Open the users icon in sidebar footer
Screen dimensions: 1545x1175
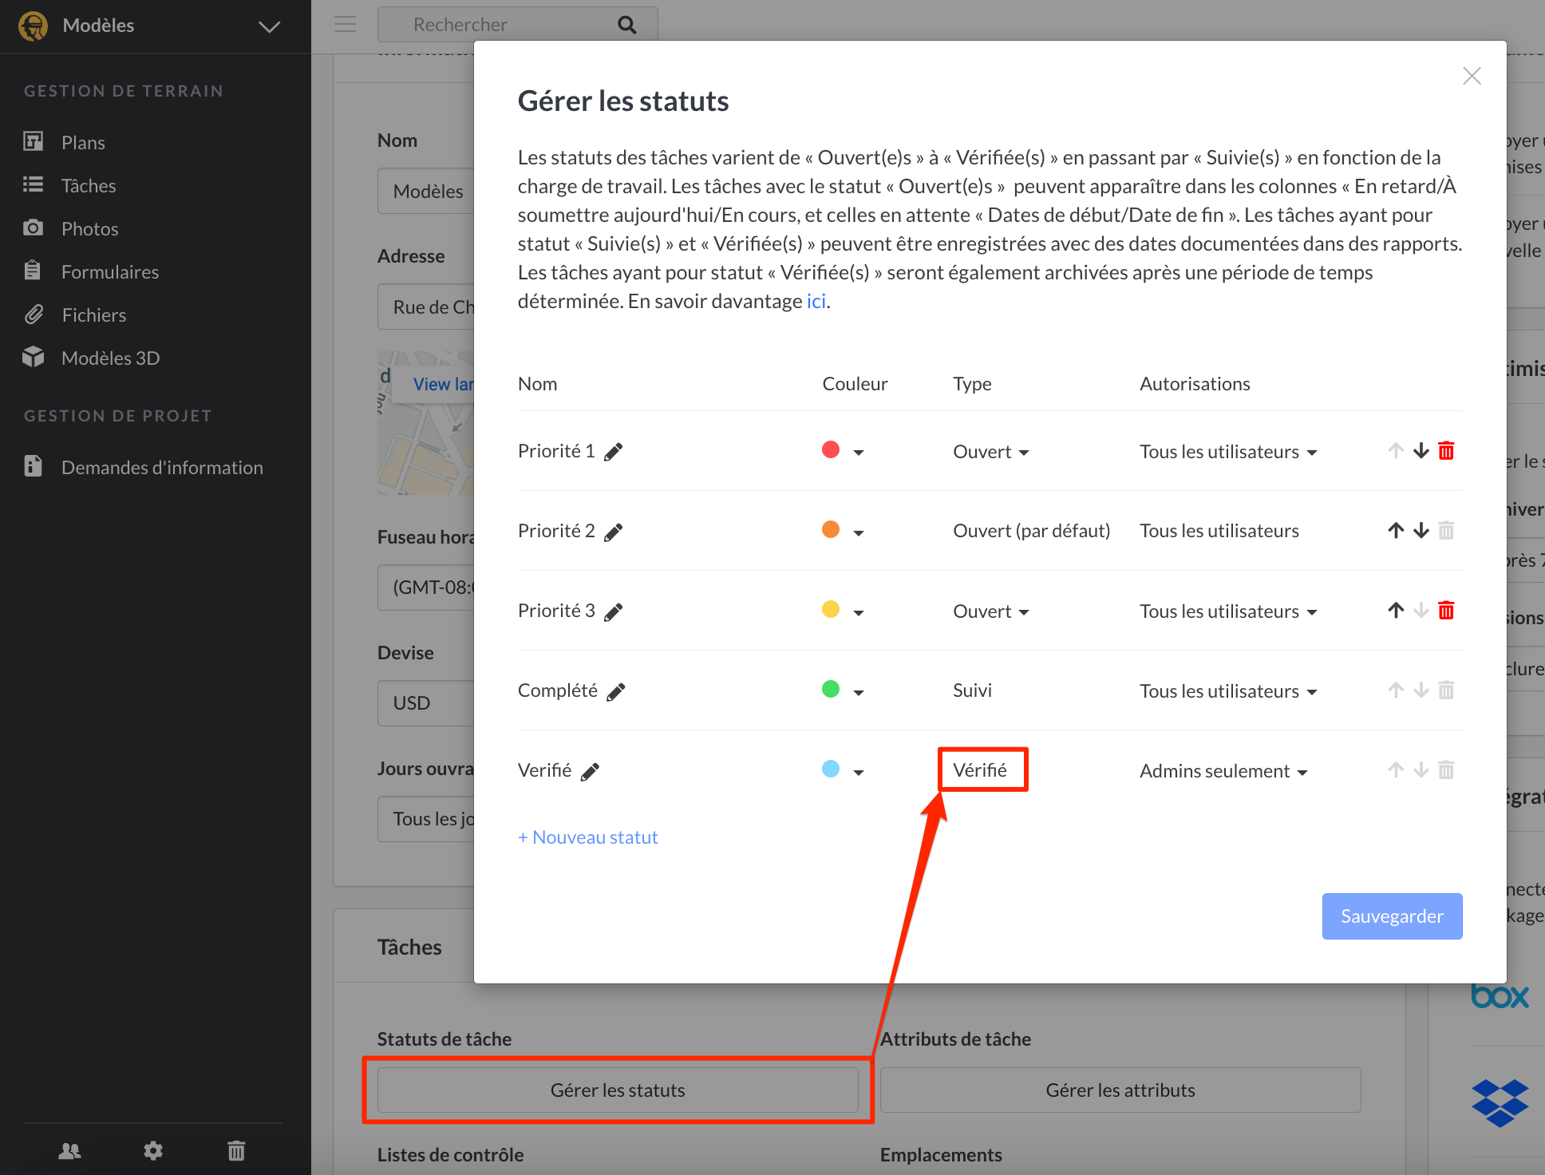[x=70, y=1150]
